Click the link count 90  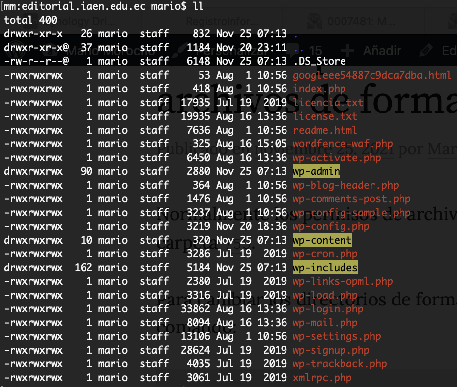tap(86, 171)
